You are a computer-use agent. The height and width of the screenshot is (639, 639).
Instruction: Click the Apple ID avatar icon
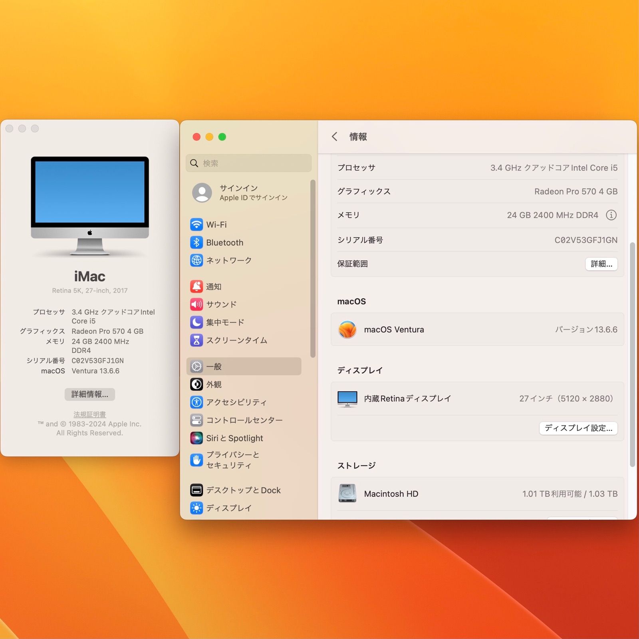202,192
